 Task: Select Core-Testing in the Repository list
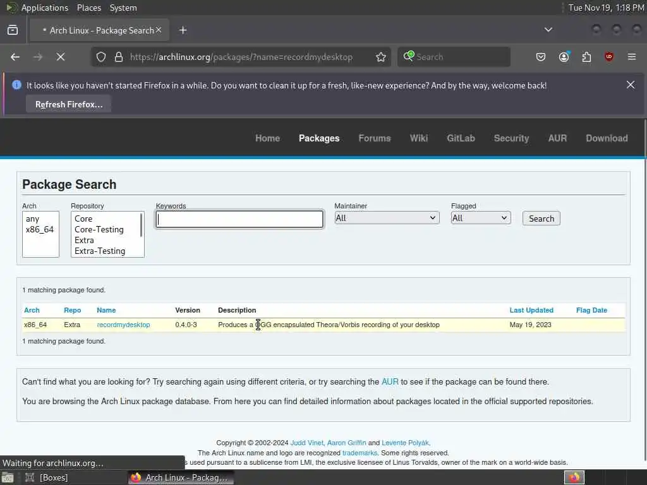coord(106,230)
